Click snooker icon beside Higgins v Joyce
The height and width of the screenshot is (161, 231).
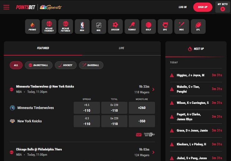click(x=172, y=75)
